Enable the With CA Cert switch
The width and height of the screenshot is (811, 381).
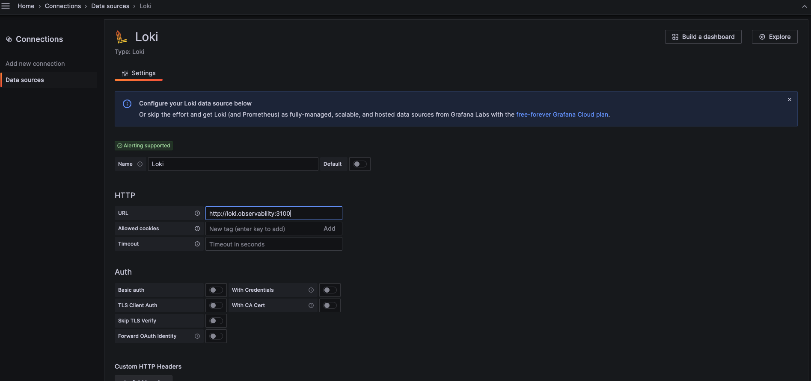330,305
